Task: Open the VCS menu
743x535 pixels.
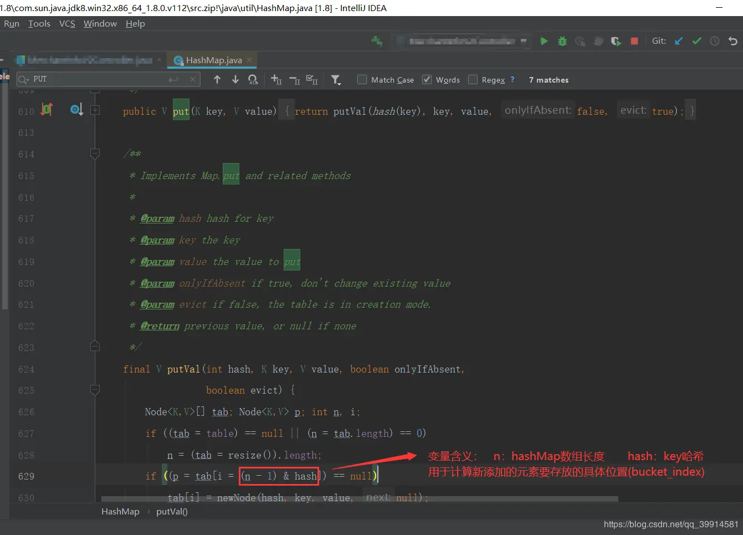Action: click(67, 24)
